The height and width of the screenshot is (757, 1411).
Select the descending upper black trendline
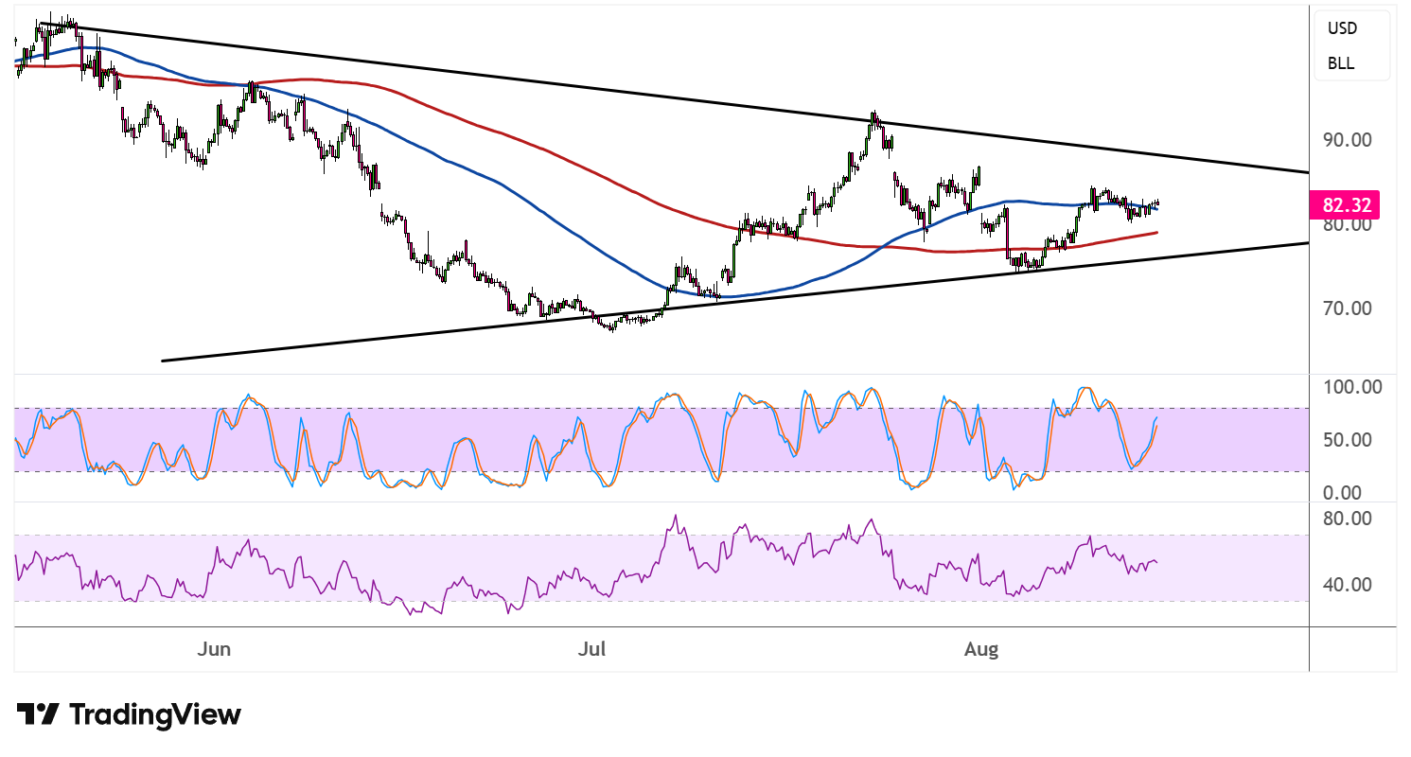pos(674,97)
